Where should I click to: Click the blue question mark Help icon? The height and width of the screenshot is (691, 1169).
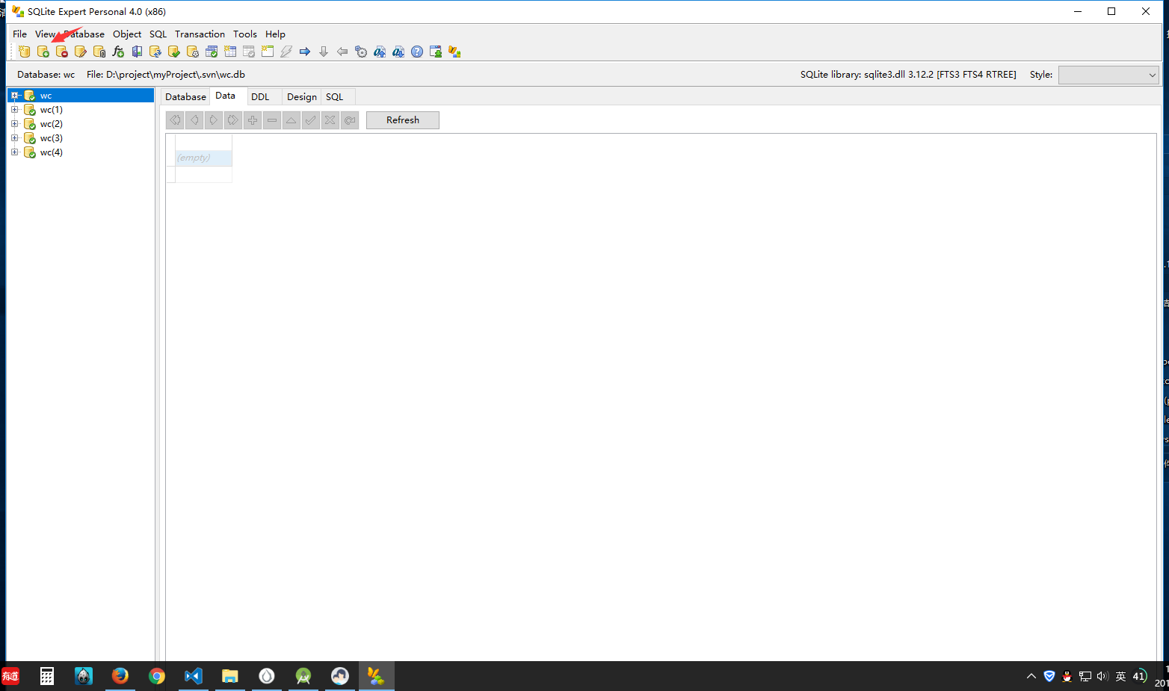(x=417, y=52)
